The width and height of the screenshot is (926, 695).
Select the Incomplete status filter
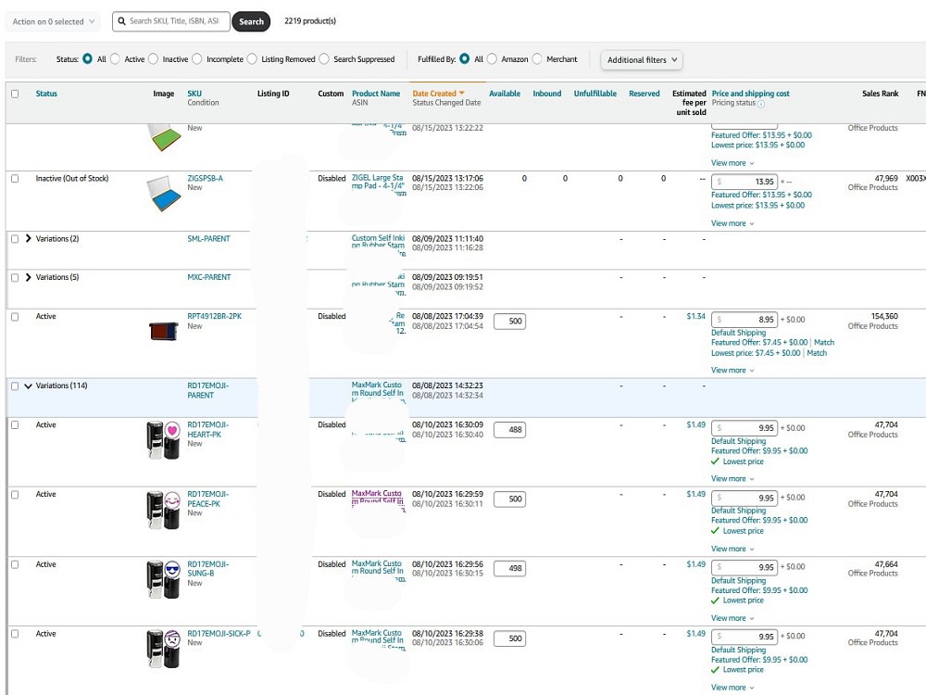click(197, 59)
